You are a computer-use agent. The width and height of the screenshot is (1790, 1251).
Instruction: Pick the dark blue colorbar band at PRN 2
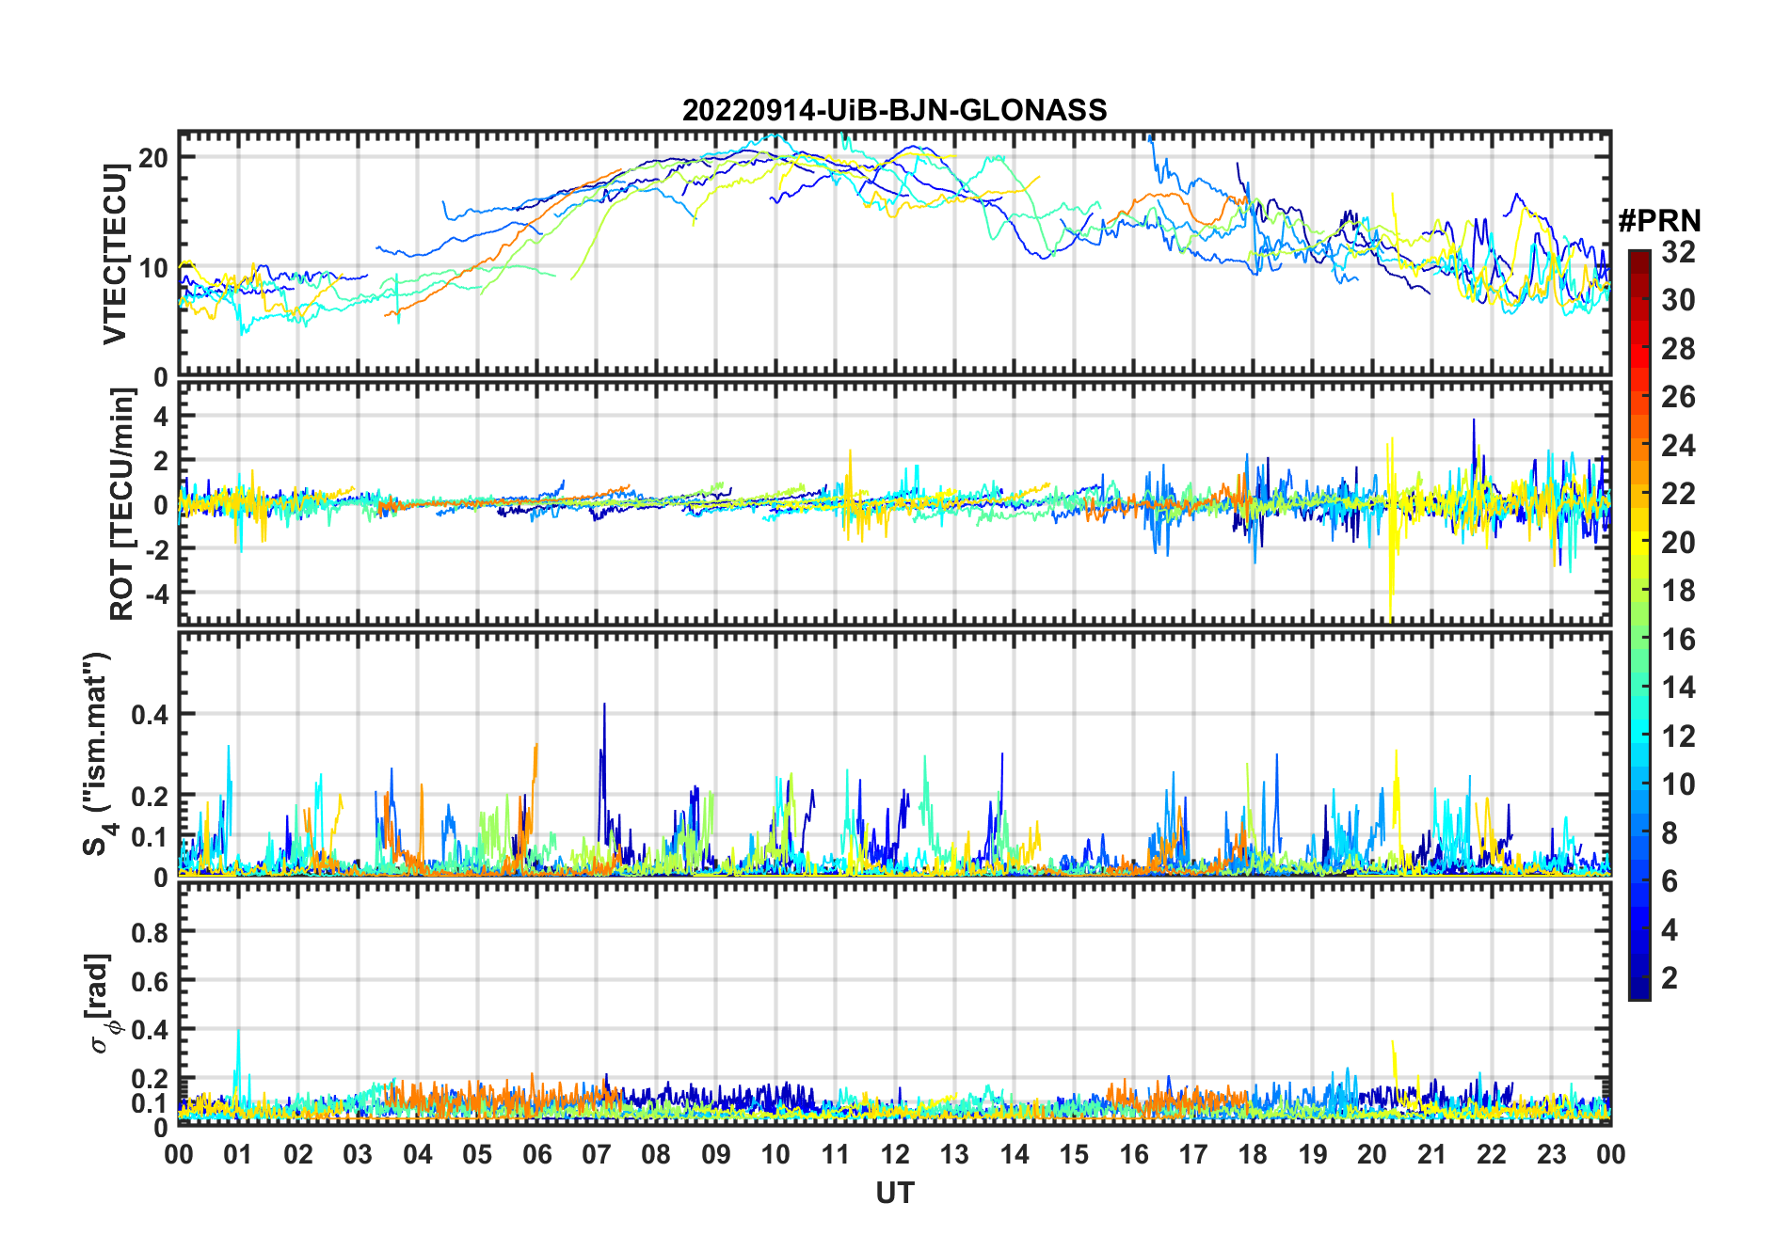pos(1638,978)
